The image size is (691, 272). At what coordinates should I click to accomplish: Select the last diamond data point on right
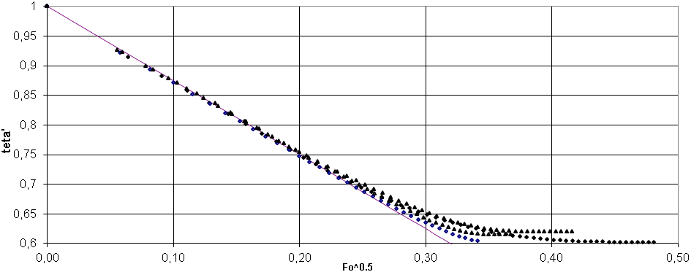coord(654,242)
